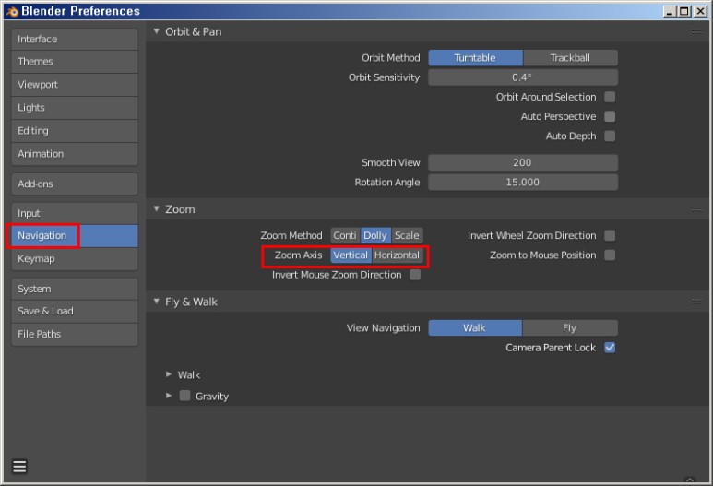
Task: Expand the Walk subpanel
Action: point(169,374)
